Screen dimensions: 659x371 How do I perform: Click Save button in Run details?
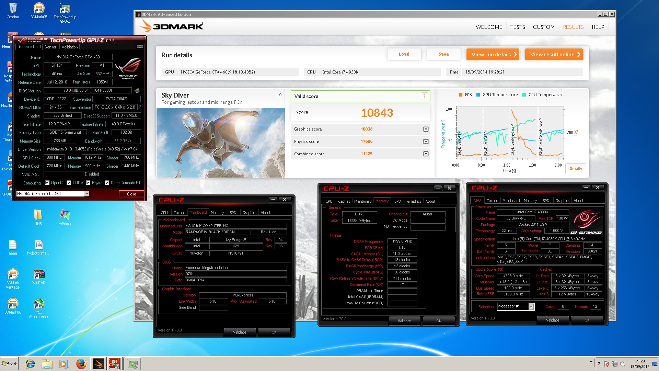443,54
